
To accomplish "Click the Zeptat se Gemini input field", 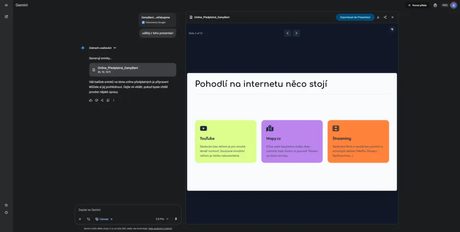I will 126,210.
